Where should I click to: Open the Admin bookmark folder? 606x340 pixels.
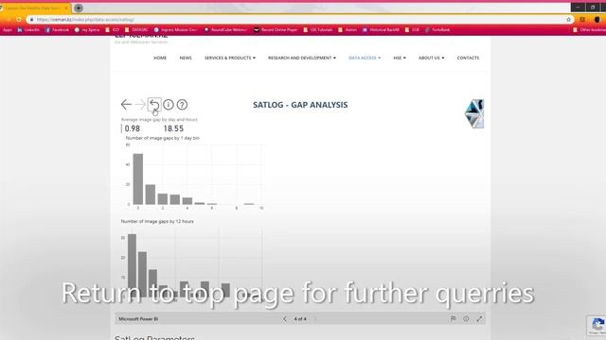348,29
